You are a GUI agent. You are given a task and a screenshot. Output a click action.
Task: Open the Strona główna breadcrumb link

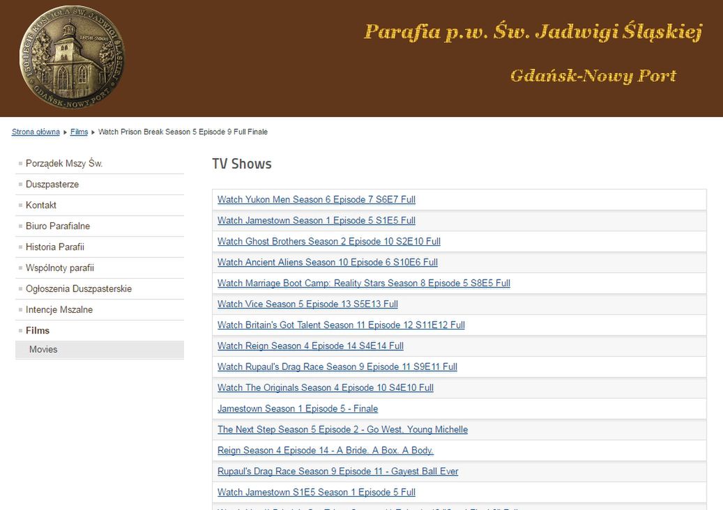[36, 132]
